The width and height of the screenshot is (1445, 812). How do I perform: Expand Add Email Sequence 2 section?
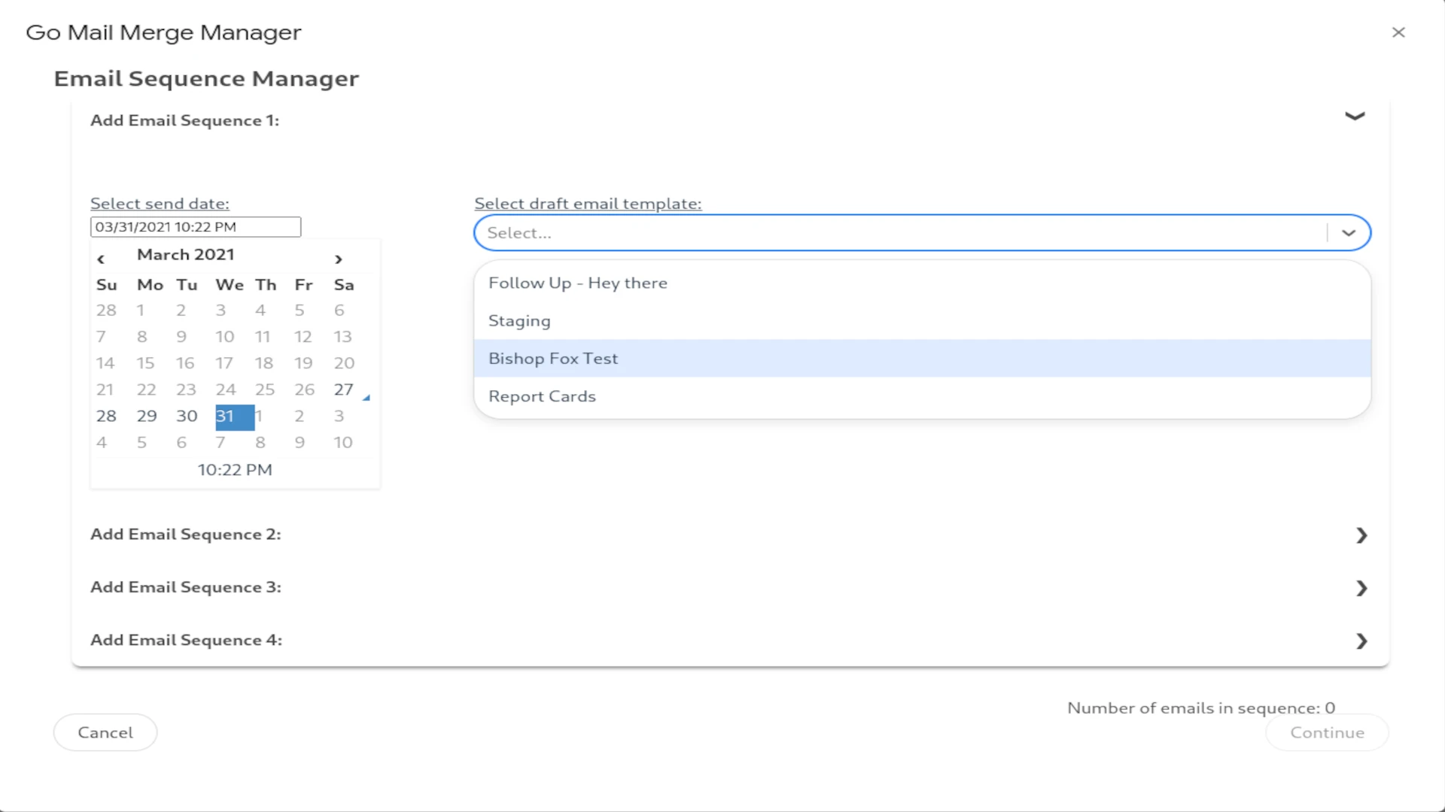pos(1361,535)
